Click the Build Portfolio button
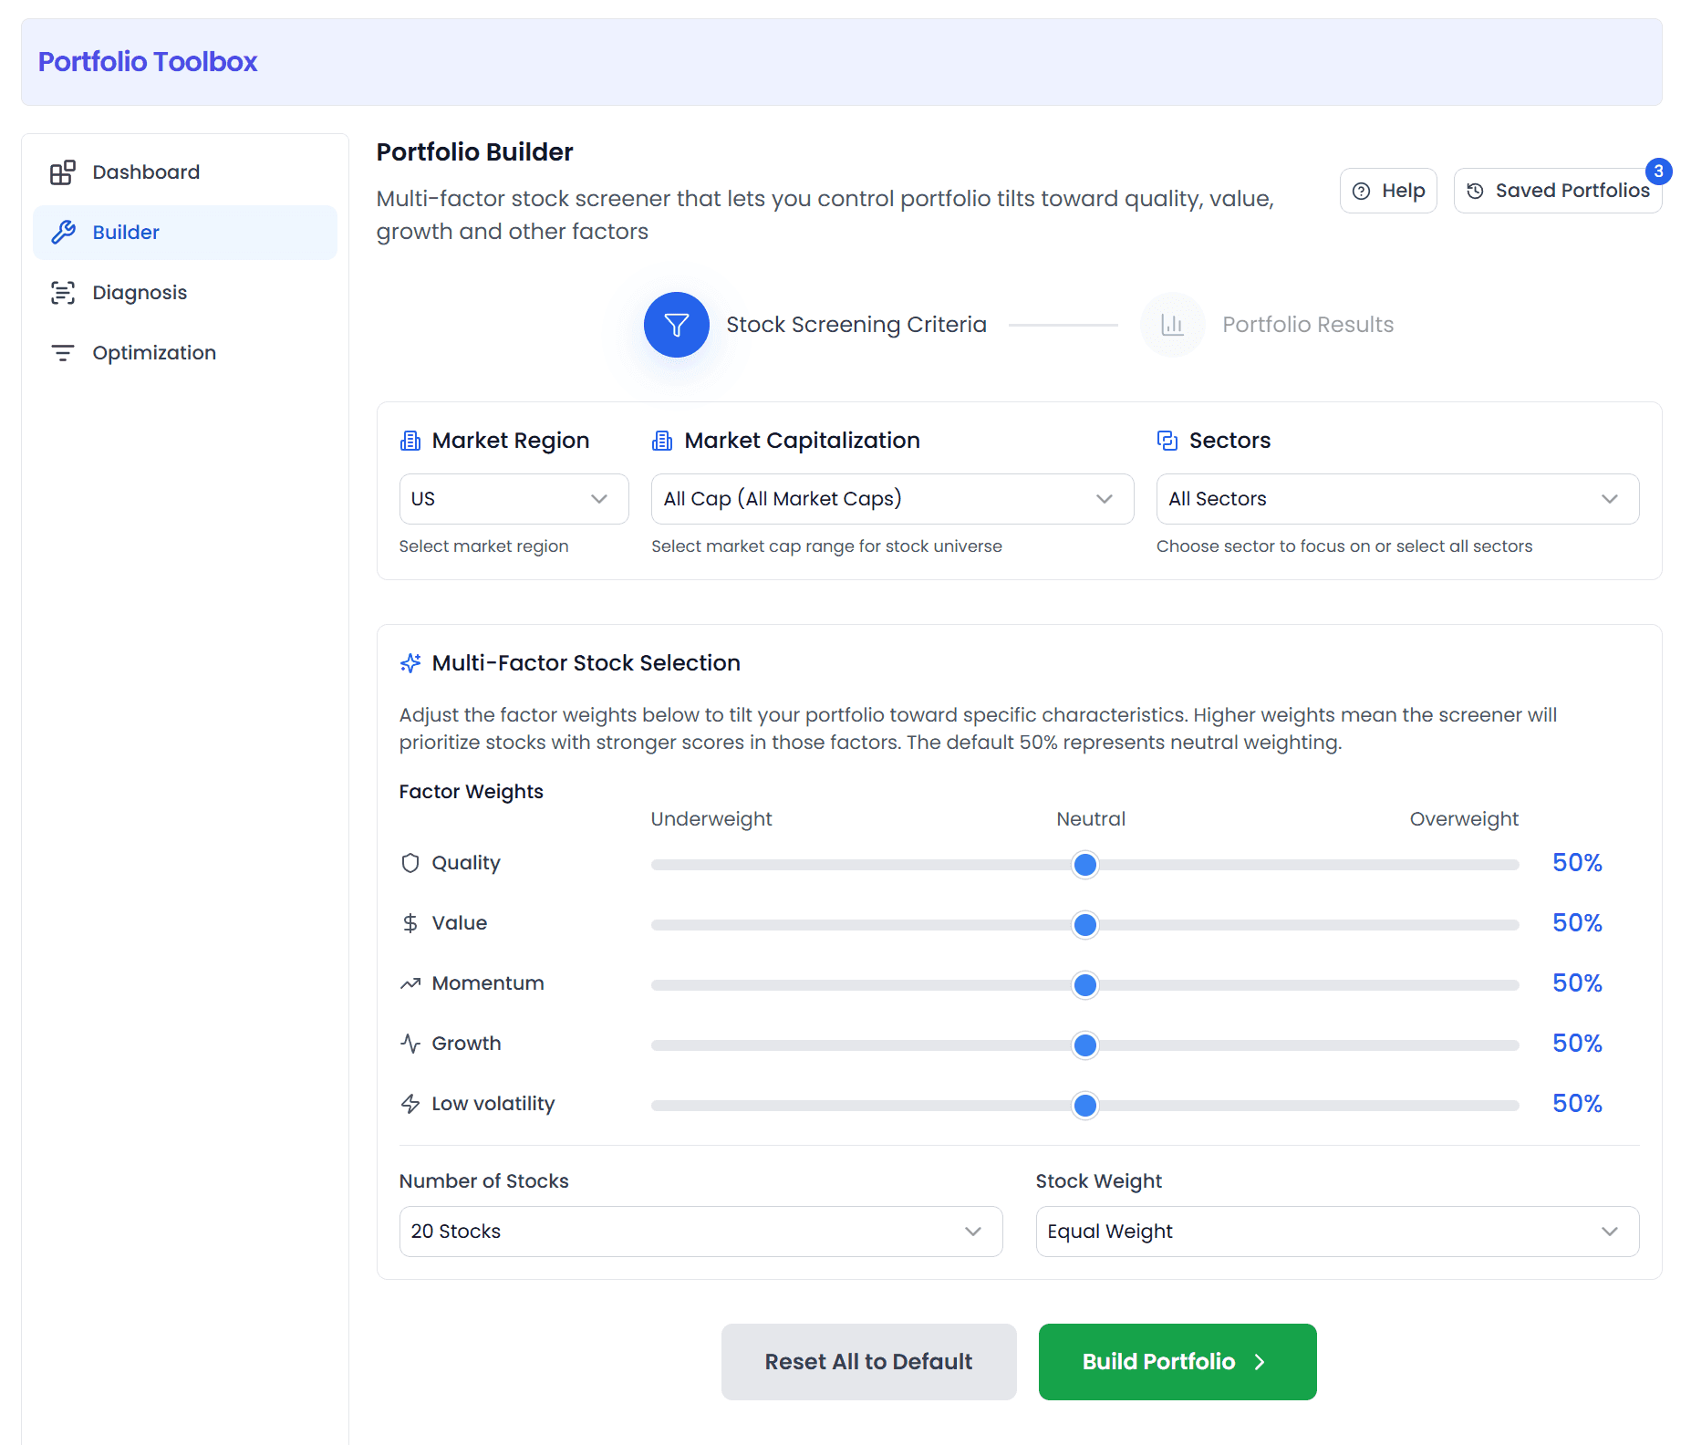Screen dimensions: 1691x1445 1177,1362
